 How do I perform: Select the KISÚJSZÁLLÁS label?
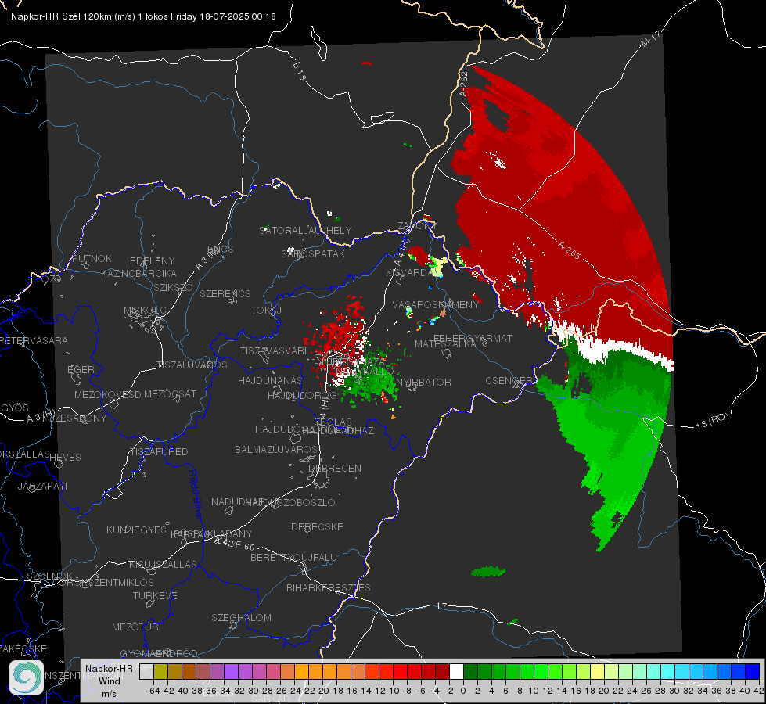(163, 564)
